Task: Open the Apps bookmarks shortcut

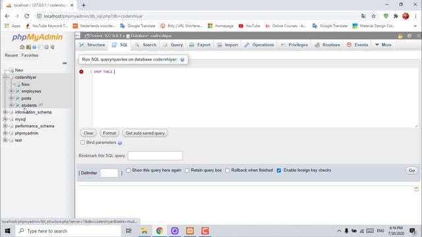Action: coord(13,26)
